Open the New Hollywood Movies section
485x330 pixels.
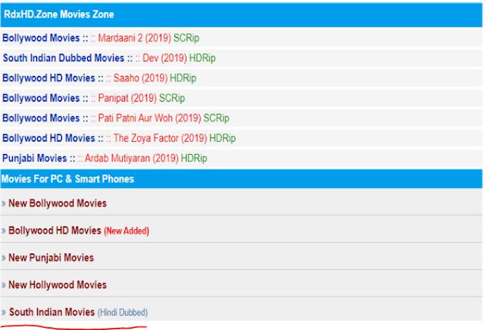pos(58,284)
